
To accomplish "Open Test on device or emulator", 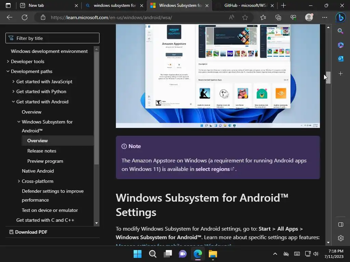I will (50, 210).
